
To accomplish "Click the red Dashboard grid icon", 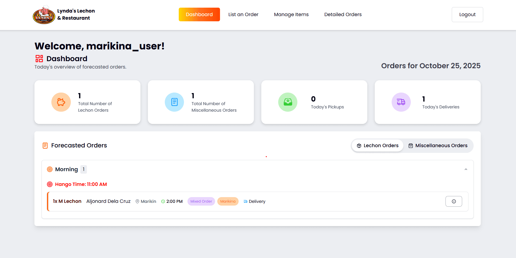I will point(39,59).
